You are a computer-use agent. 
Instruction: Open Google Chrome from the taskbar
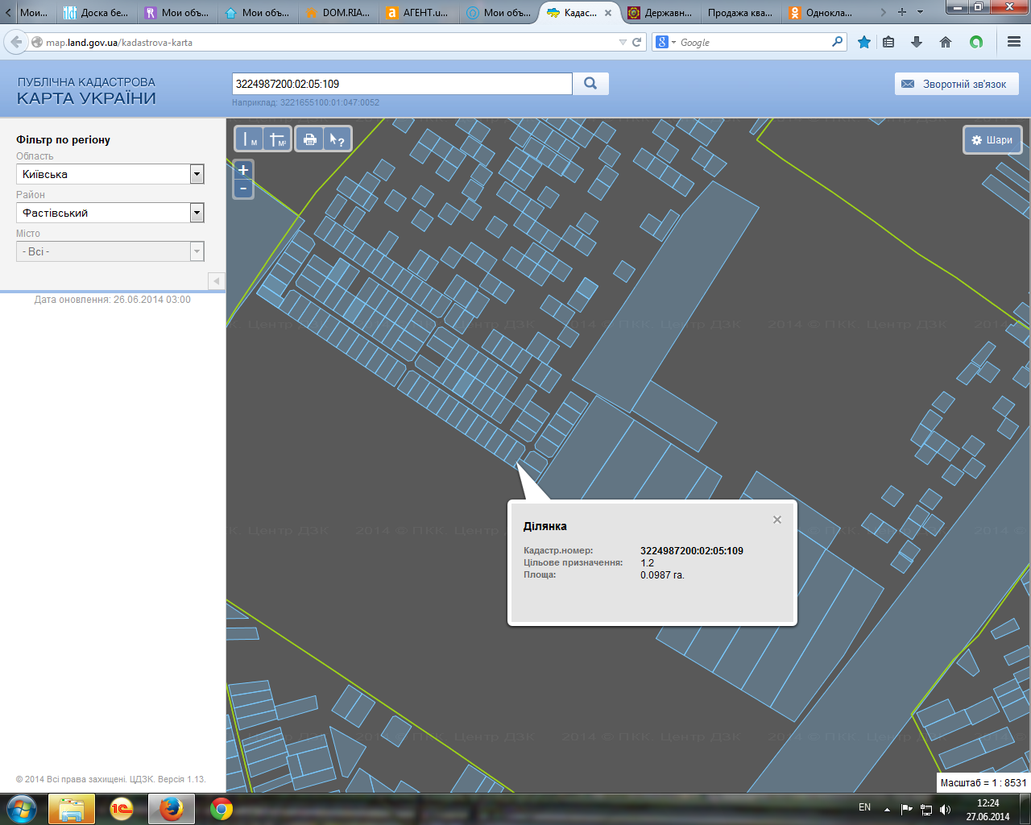click(x=222, y=809)
